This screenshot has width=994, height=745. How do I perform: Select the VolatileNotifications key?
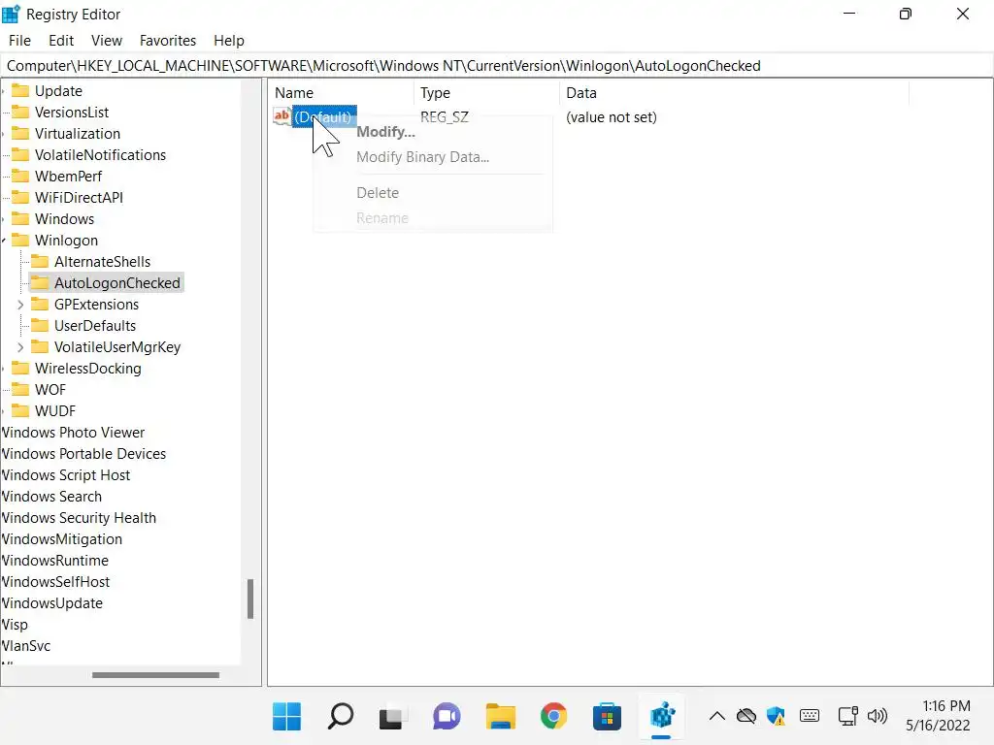tap(100, 155)
